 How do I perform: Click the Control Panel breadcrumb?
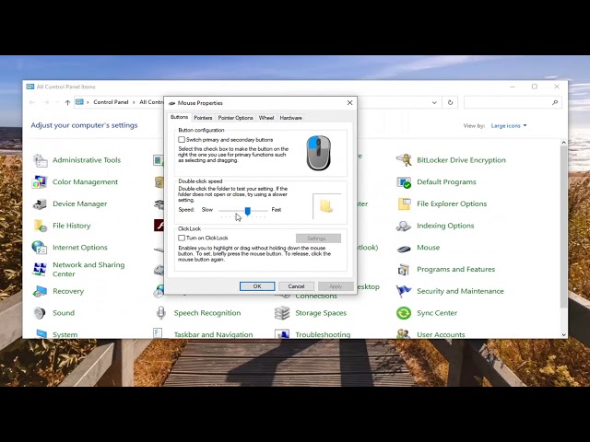tap(111, 102)
